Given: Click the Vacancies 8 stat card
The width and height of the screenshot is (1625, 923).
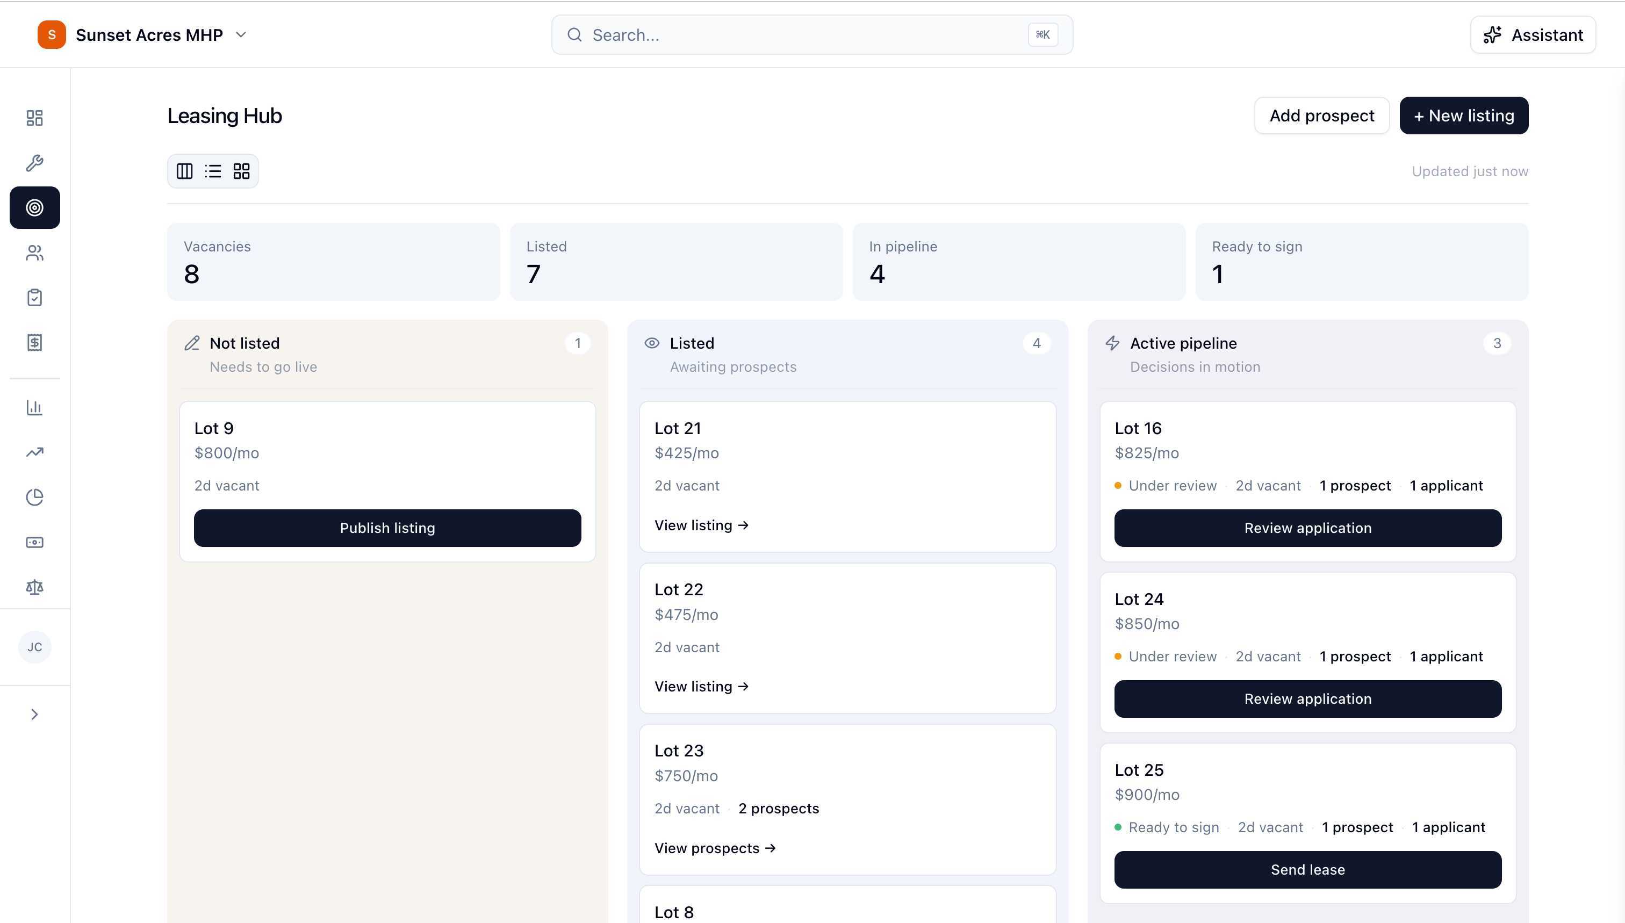Looking at the screenshot, I should tap(334, 262).
